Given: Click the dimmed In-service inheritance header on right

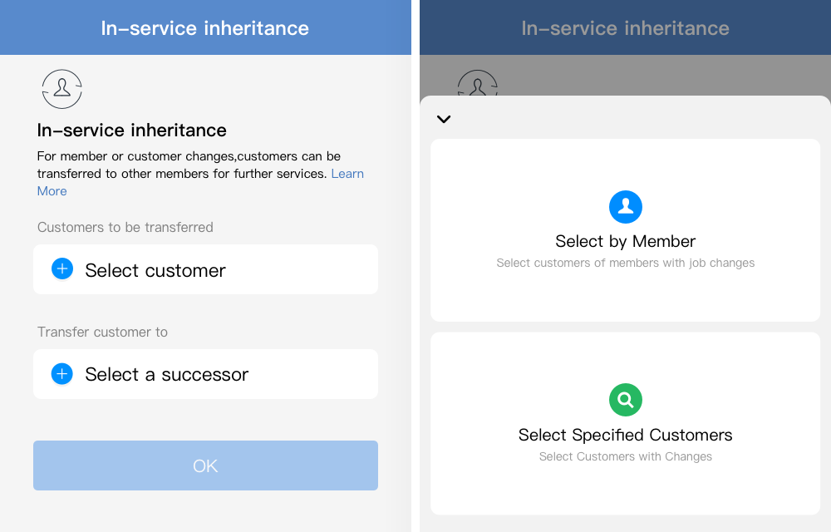Looking at the screenshot, I should 626,28.
